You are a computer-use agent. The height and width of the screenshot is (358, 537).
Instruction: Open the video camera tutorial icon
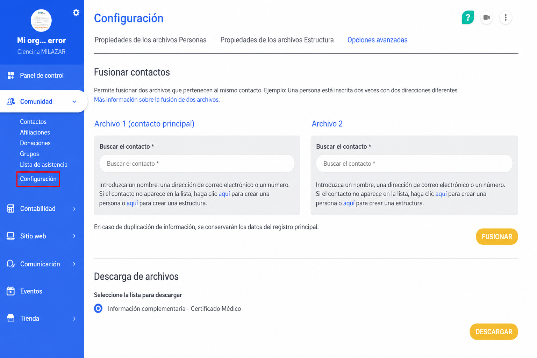coord(487,17)
